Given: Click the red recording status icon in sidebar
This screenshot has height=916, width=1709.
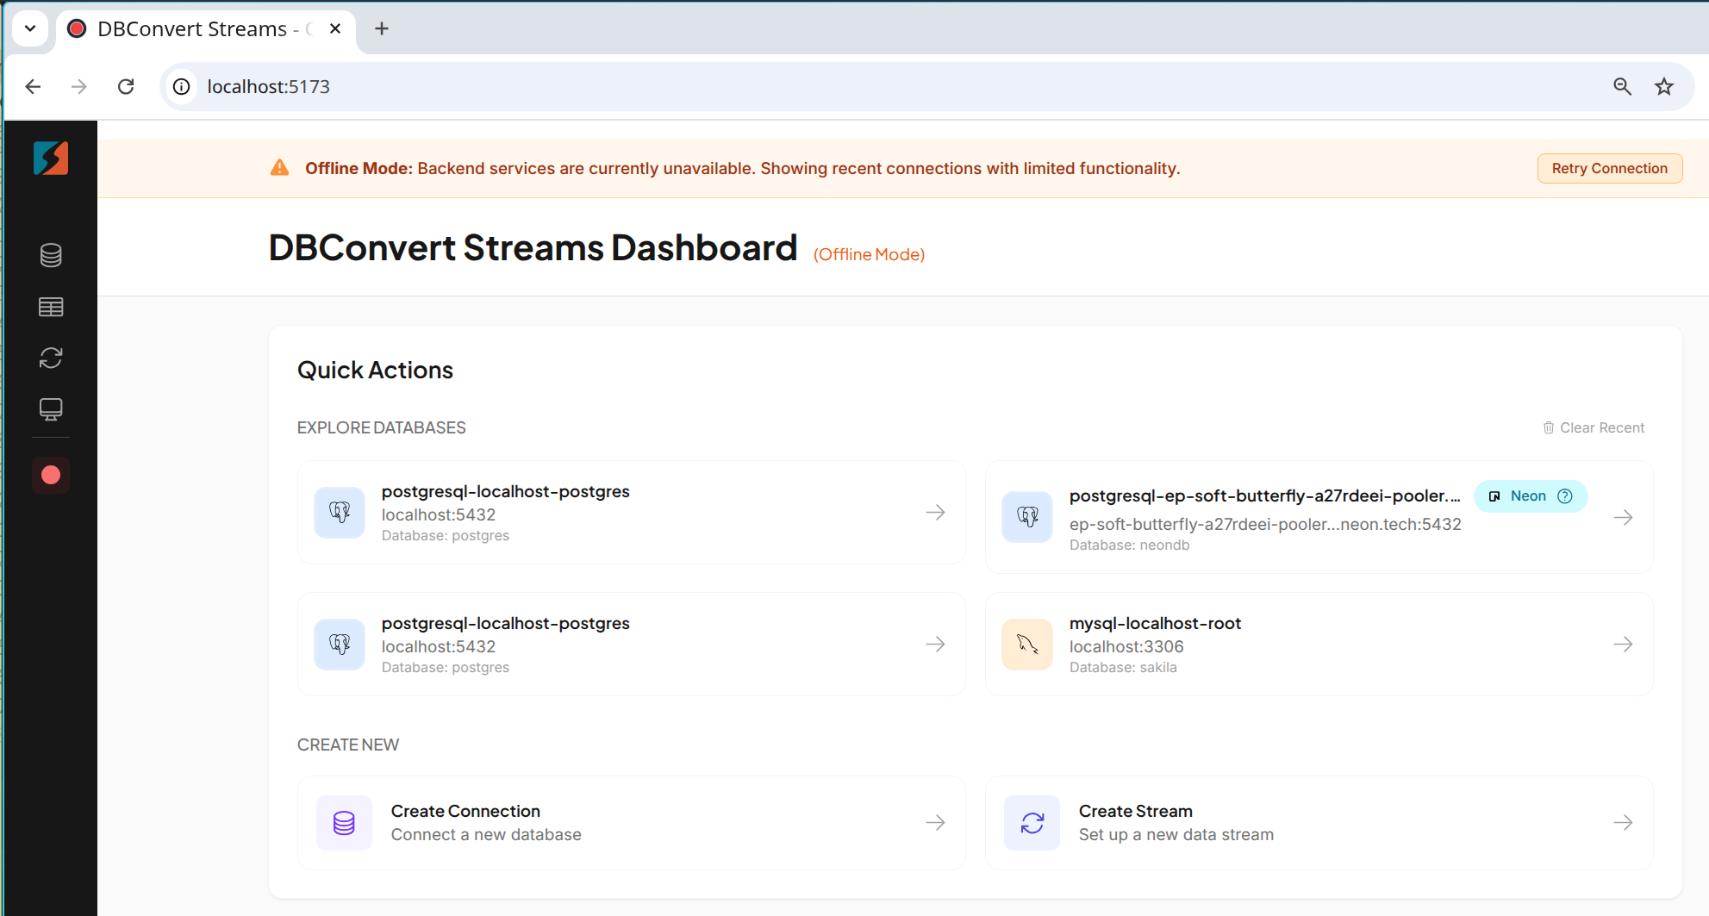Looking at the screenshot, I should (50, 475).
